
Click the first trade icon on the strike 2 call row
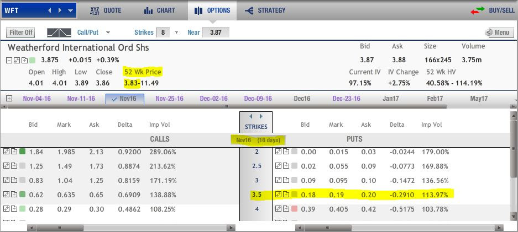point(6,152)
